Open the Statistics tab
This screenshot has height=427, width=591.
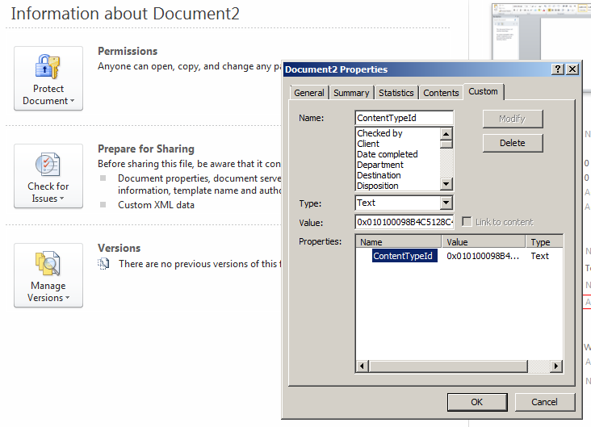coord(396,93)
